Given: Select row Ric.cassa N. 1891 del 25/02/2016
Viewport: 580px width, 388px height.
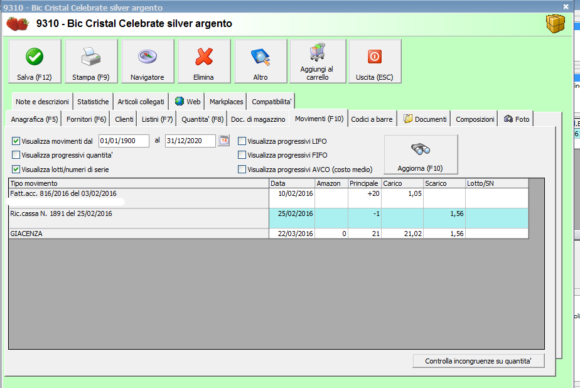Looking at the screenshot, I should pyautogui.click(x=139, y=218).
